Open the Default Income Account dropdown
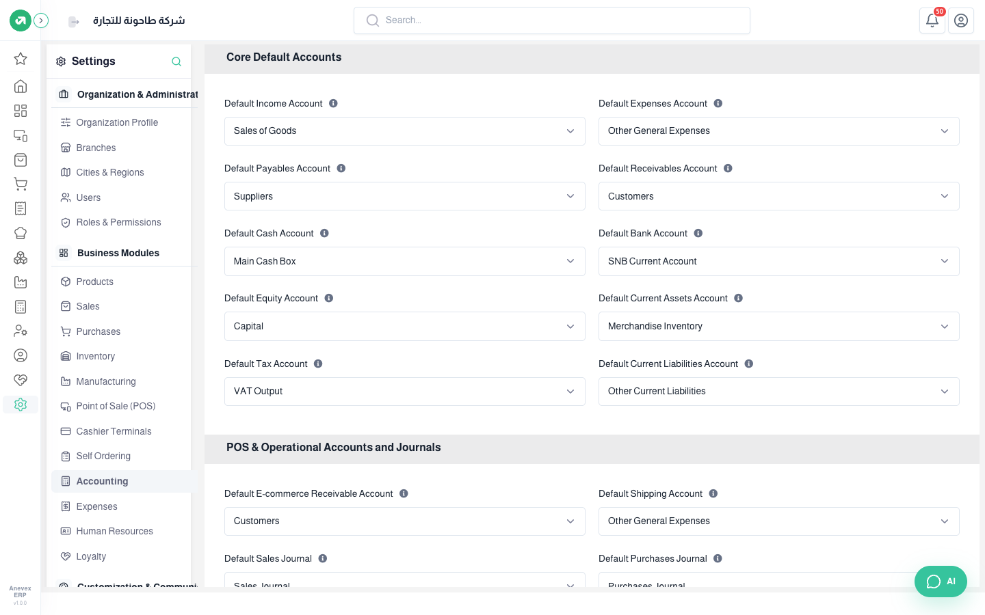The width and height of the screenshot is (985, 615). point(405,131)
